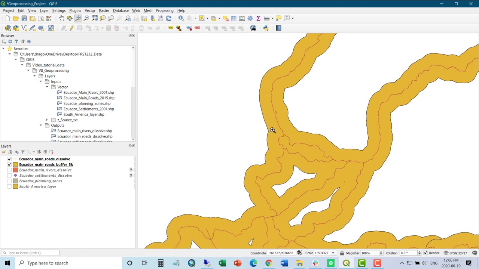The image size is (479, 269).
Task: Click the Open Project folder icon
Action: pyautogui.click(x=16, y=18)
